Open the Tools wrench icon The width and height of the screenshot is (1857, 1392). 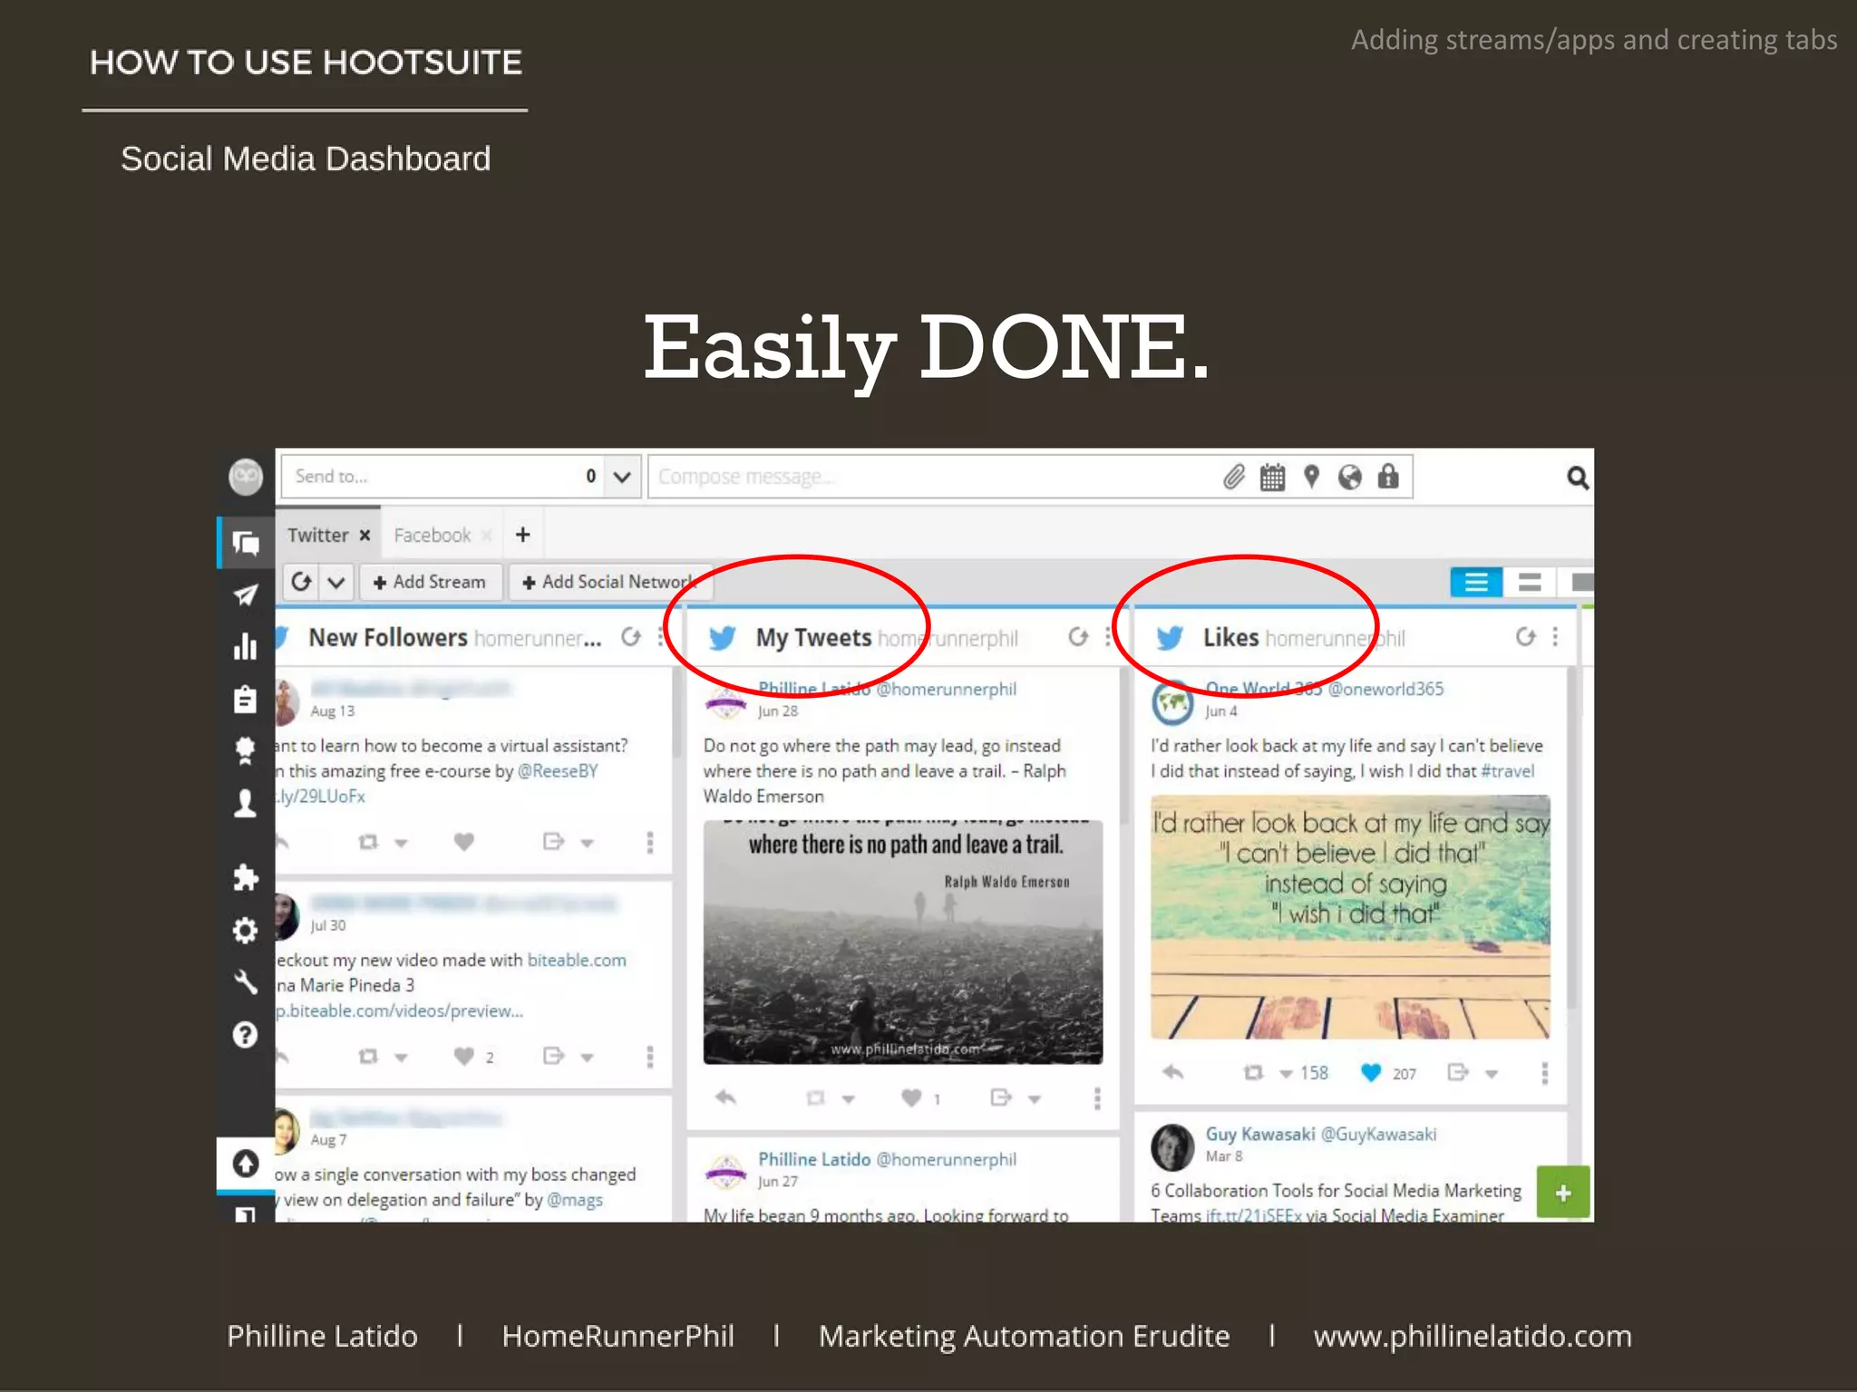[x=246, y=982]
